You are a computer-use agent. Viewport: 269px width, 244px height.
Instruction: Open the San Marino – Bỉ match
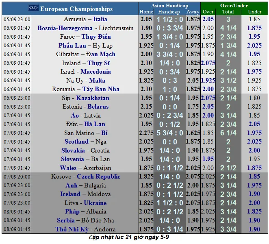[x=85, y=133]
